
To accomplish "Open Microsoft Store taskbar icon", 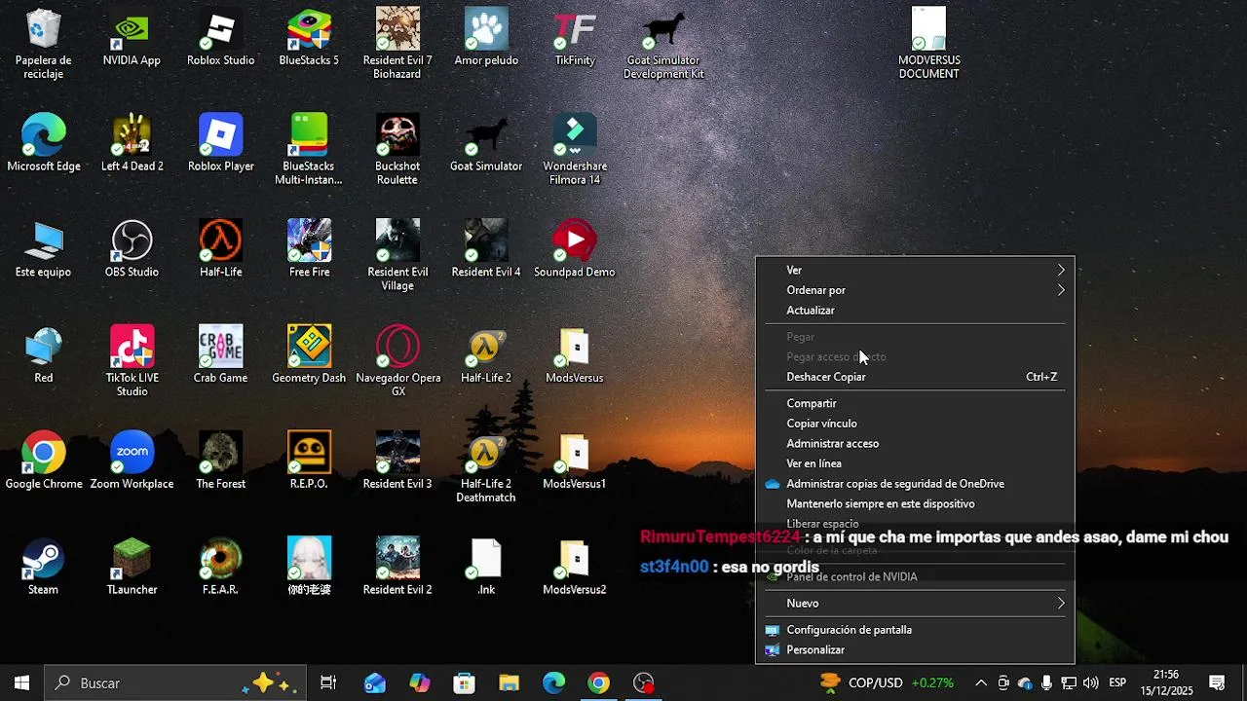I will pos(465,683).
